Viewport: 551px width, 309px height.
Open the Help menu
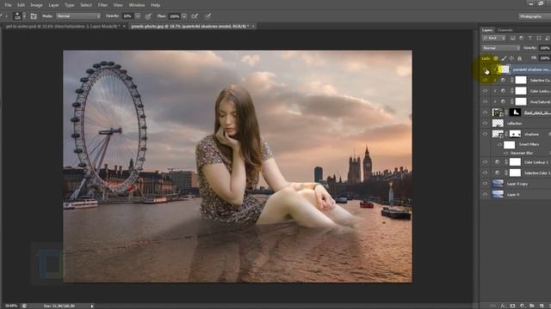(x=155, y=5)
